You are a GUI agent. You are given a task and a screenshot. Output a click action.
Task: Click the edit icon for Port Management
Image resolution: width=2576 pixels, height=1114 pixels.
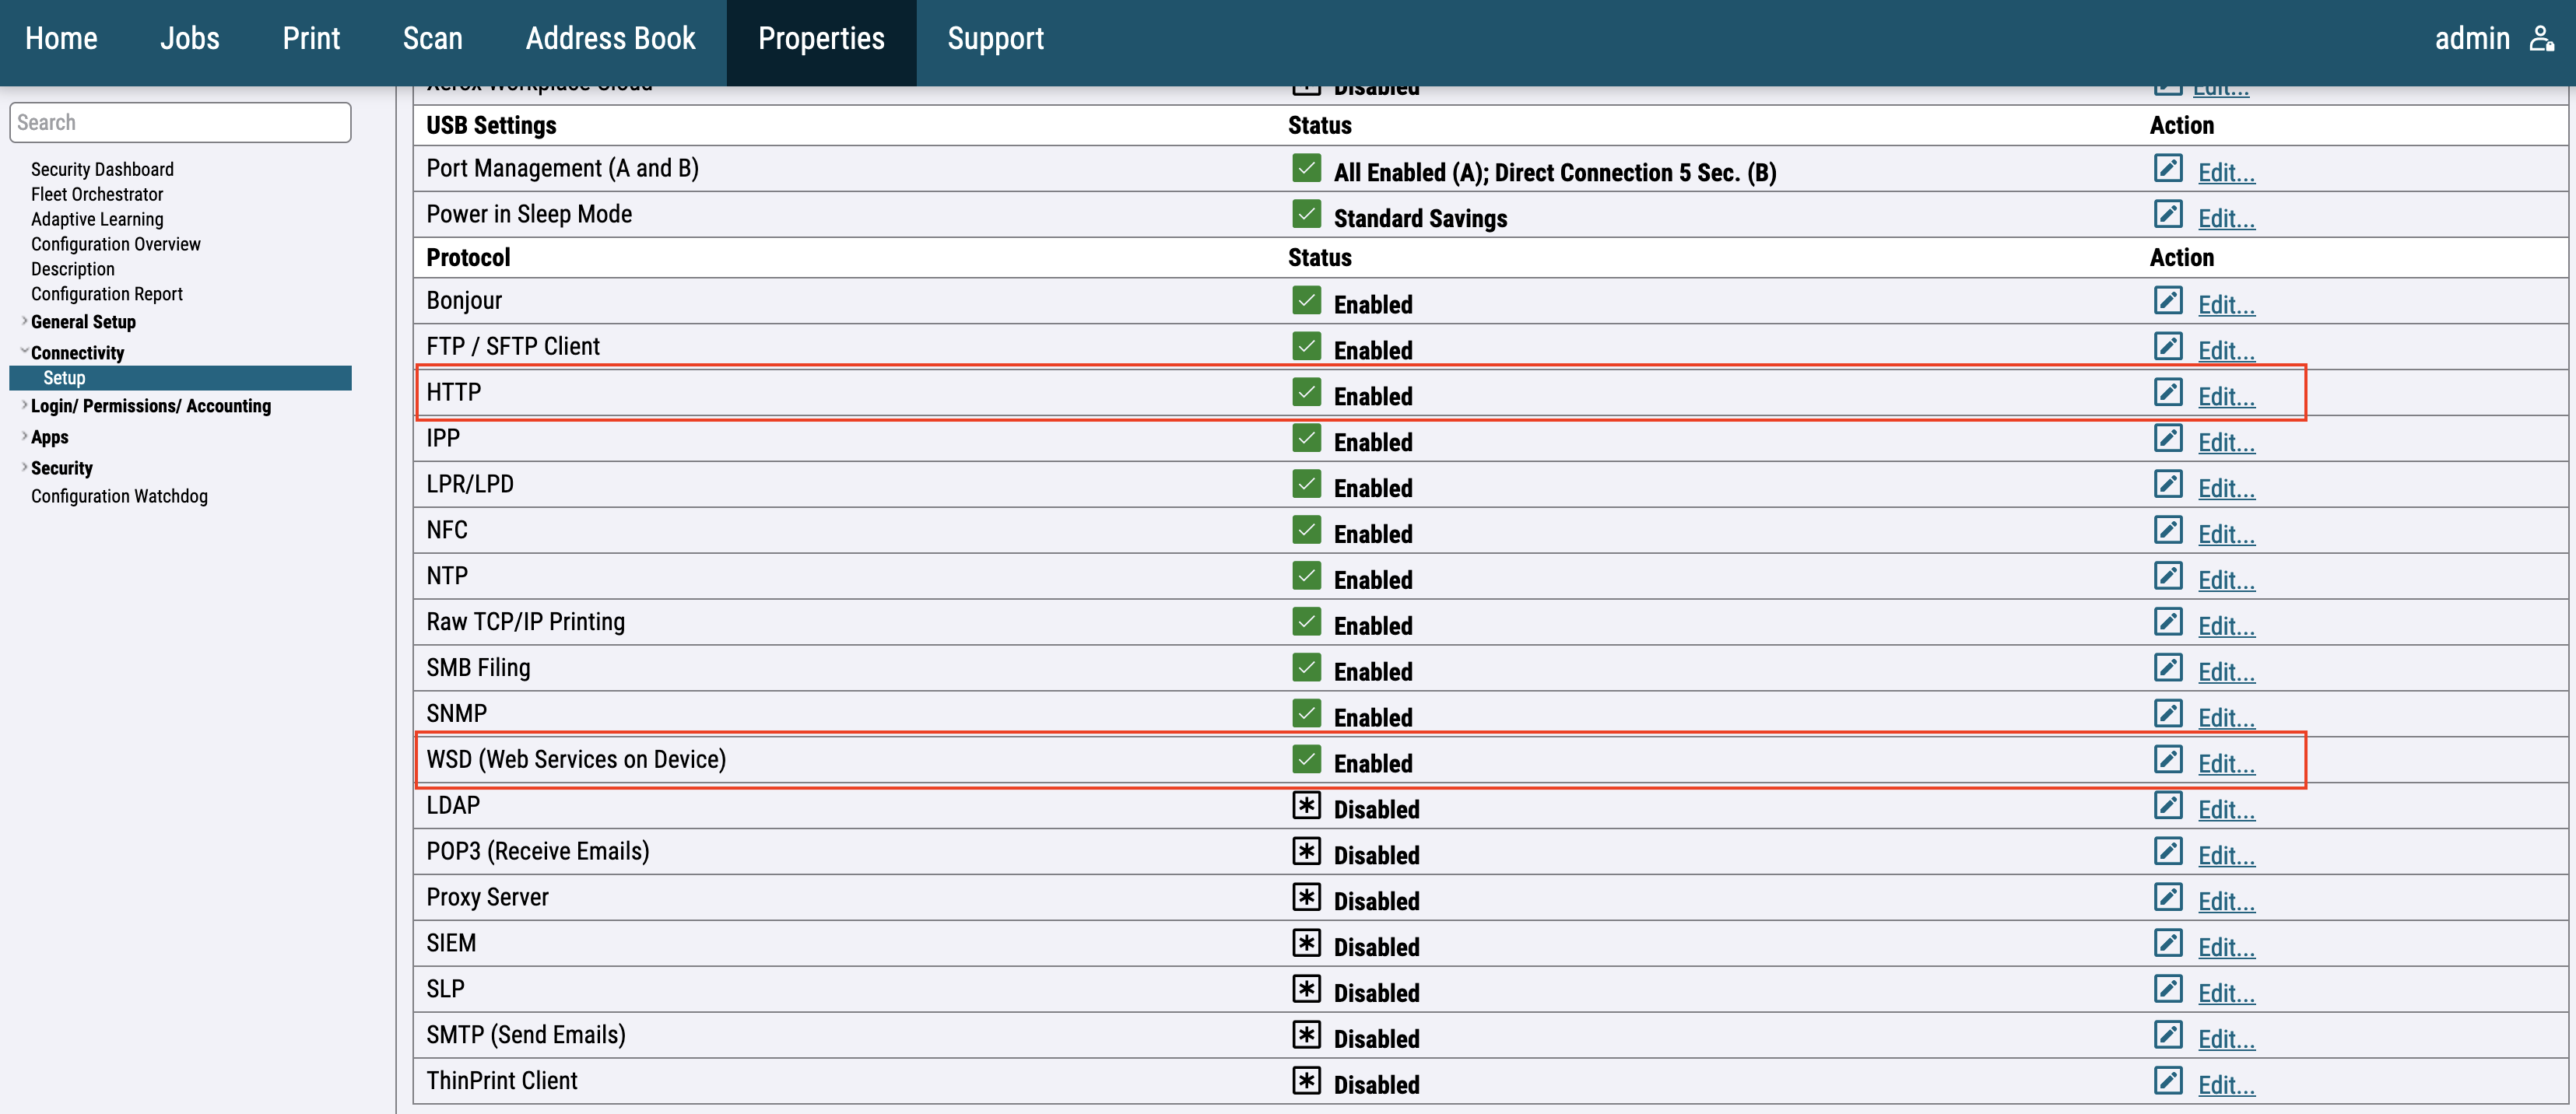coord(2167,168)
